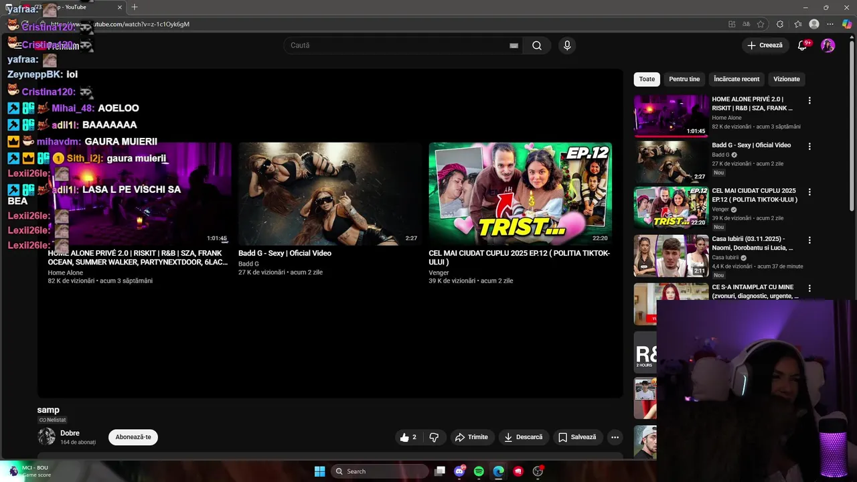Open sidebar HOME ALONE PRIVÉ 2.0 thumbnail
The width and height of the screenshot is (857, 482).
click(671, 116)
